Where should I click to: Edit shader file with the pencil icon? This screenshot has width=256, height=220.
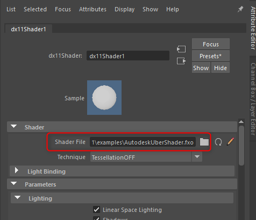(231, 142)
